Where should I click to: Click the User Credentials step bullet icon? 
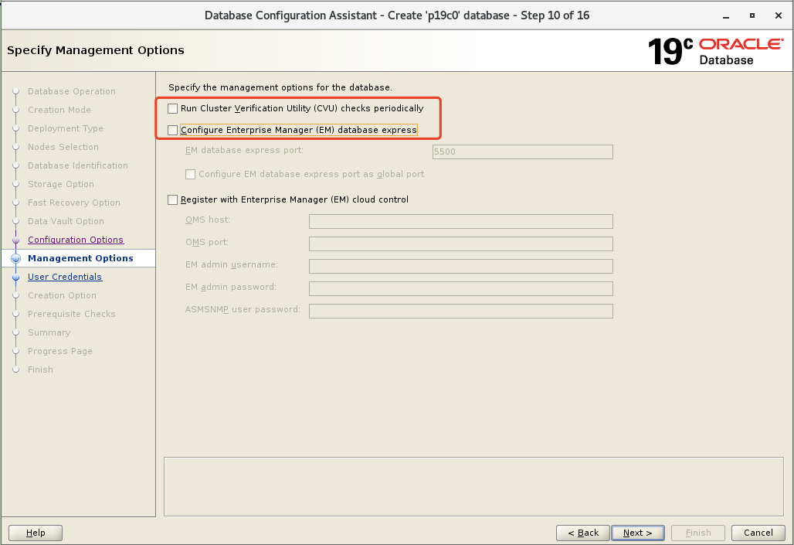tap(15, 278)
